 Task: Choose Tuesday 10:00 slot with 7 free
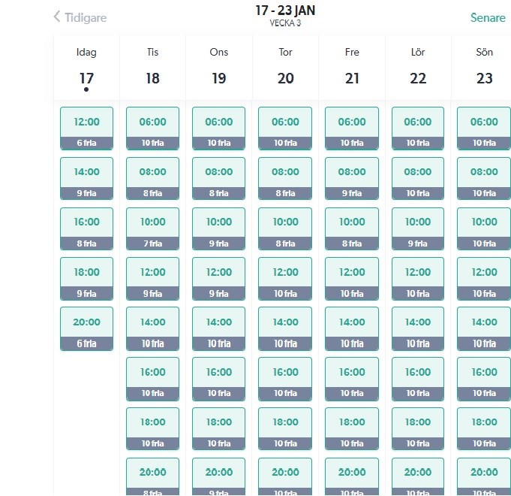pos(152,228)
